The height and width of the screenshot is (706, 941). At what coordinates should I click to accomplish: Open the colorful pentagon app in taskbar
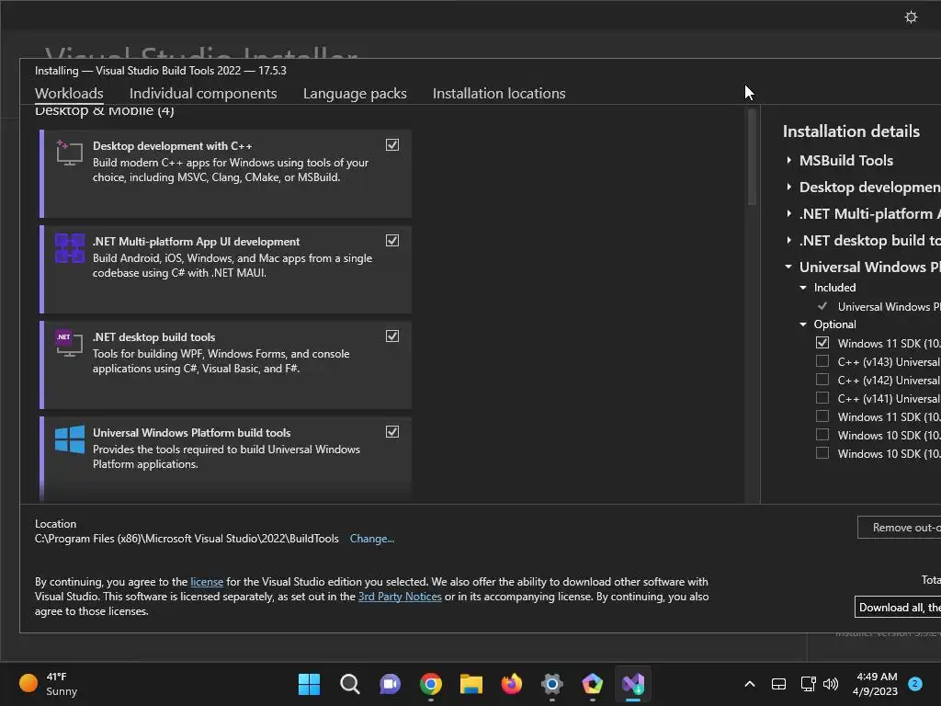(x=593, y=684)
